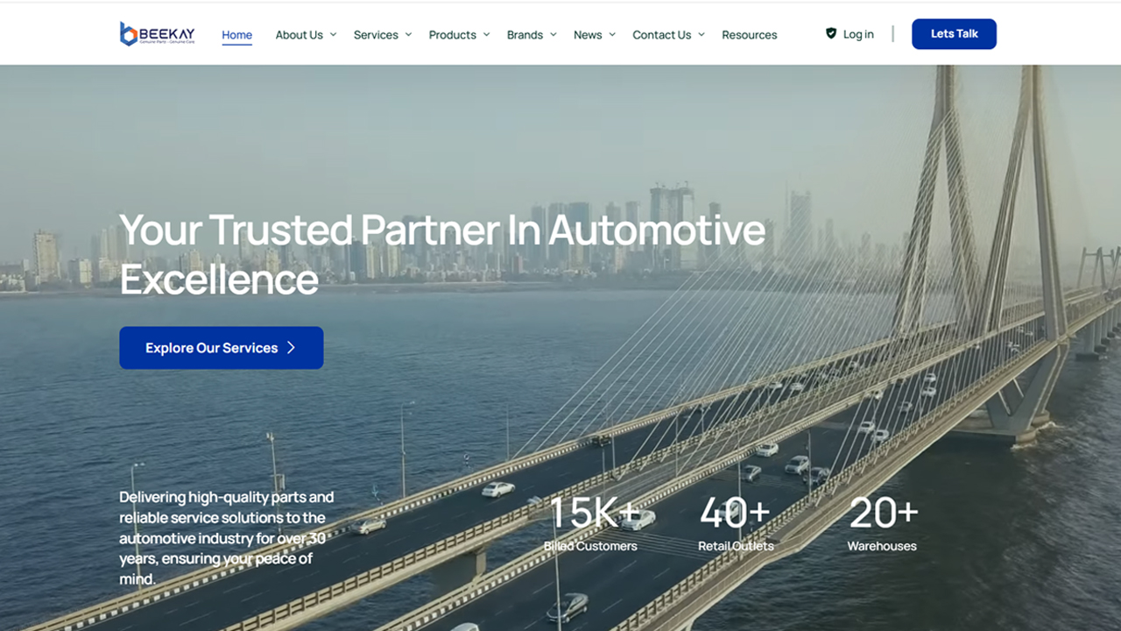Open the Home menu item
The height and width of the screenshot is (631, 1121).
coord(236,35)
